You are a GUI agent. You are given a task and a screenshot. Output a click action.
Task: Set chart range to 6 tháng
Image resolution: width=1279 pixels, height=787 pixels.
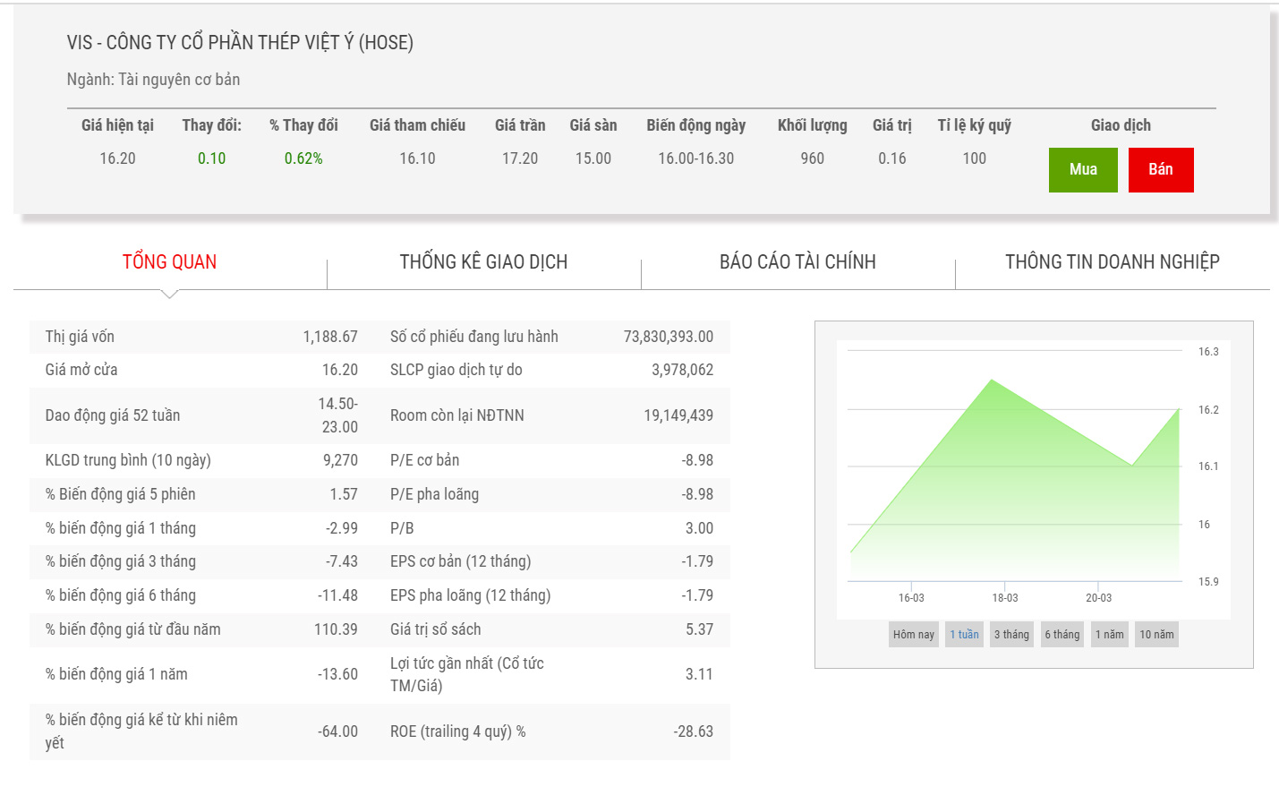click(1062, 635)
